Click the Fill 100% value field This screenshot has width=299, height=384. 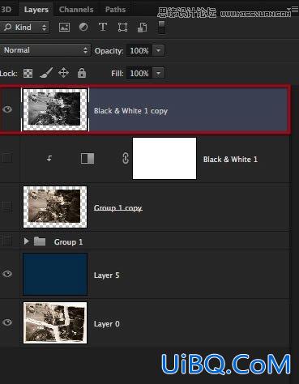click(x=139, y=73)
